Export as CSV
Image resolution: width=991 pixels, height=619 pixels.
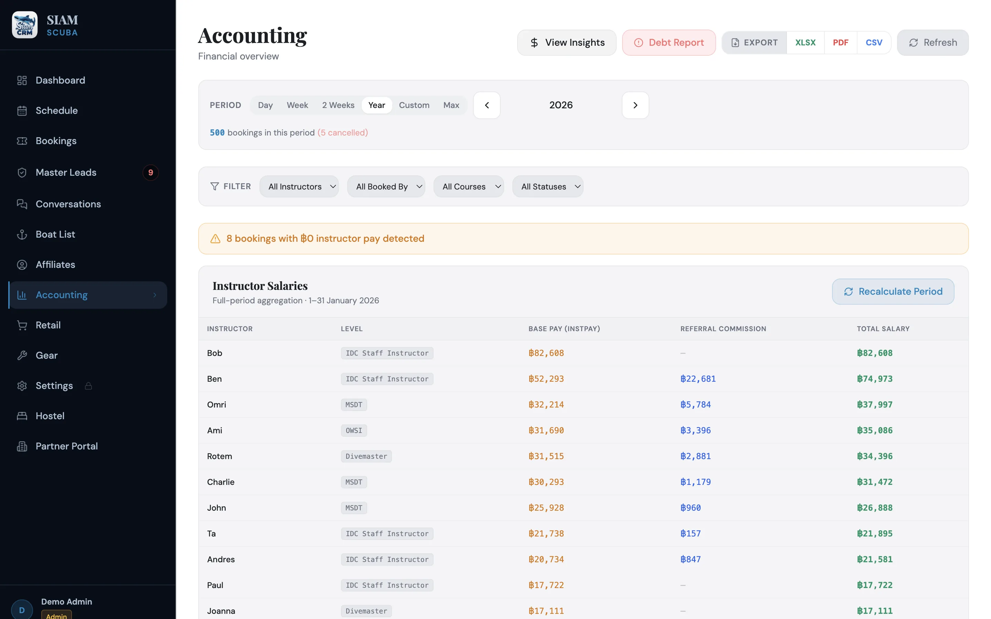[x=874, y=43]
